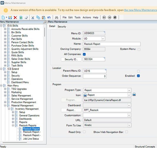Click the red Delete X icon
The width and height of the screenshot is (157, 148).
point(15,17)
